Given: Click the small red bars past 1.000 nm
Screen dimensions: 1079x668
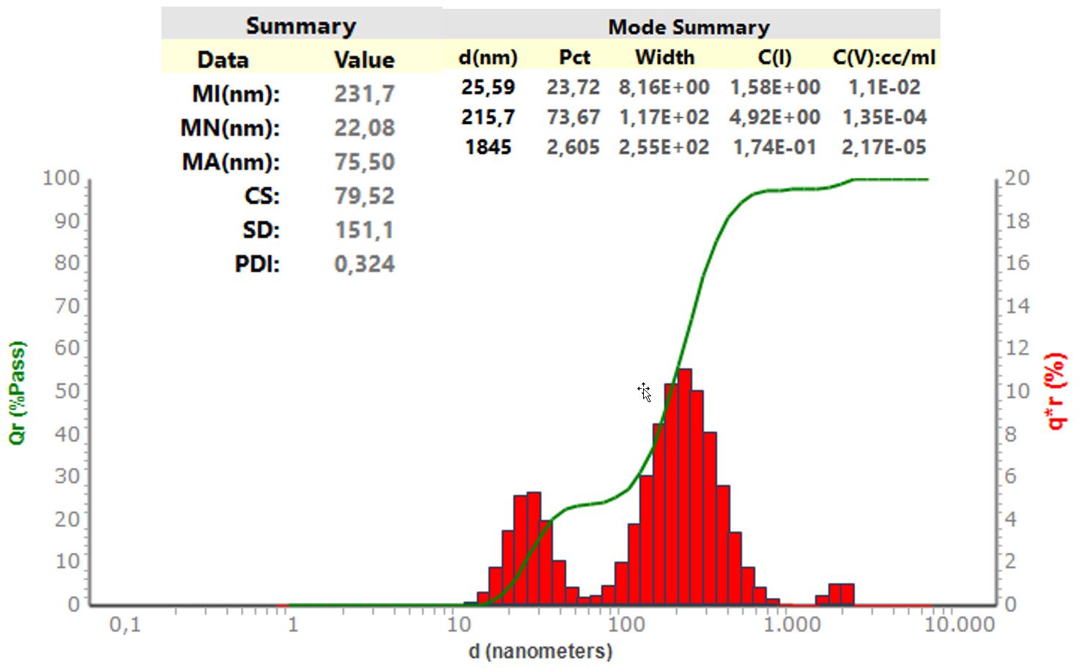Looking at the screenshot, I should (841, 594).
